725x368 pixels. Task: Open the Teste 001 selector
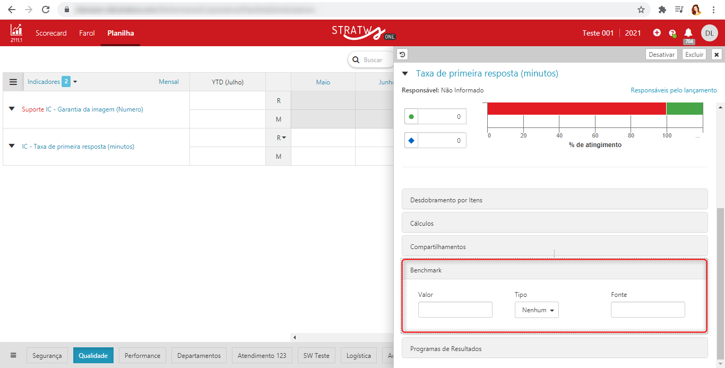[598, 33]
